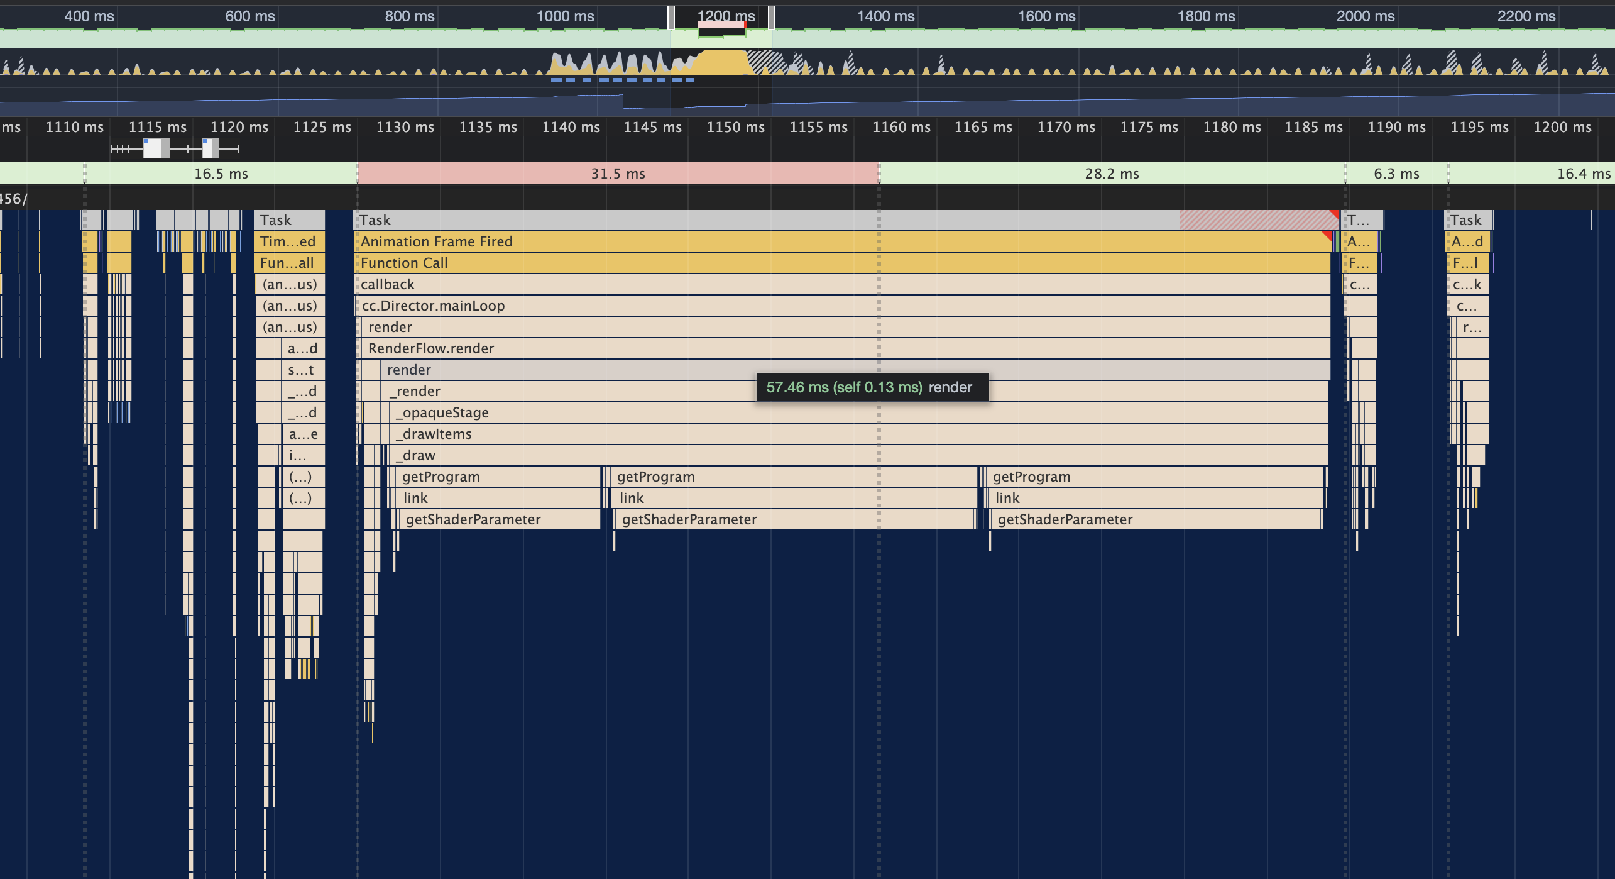Viewport: 1615px width, 879px height.
Task: Click the RenderFlow.render function bar
Action: point(754,348)
